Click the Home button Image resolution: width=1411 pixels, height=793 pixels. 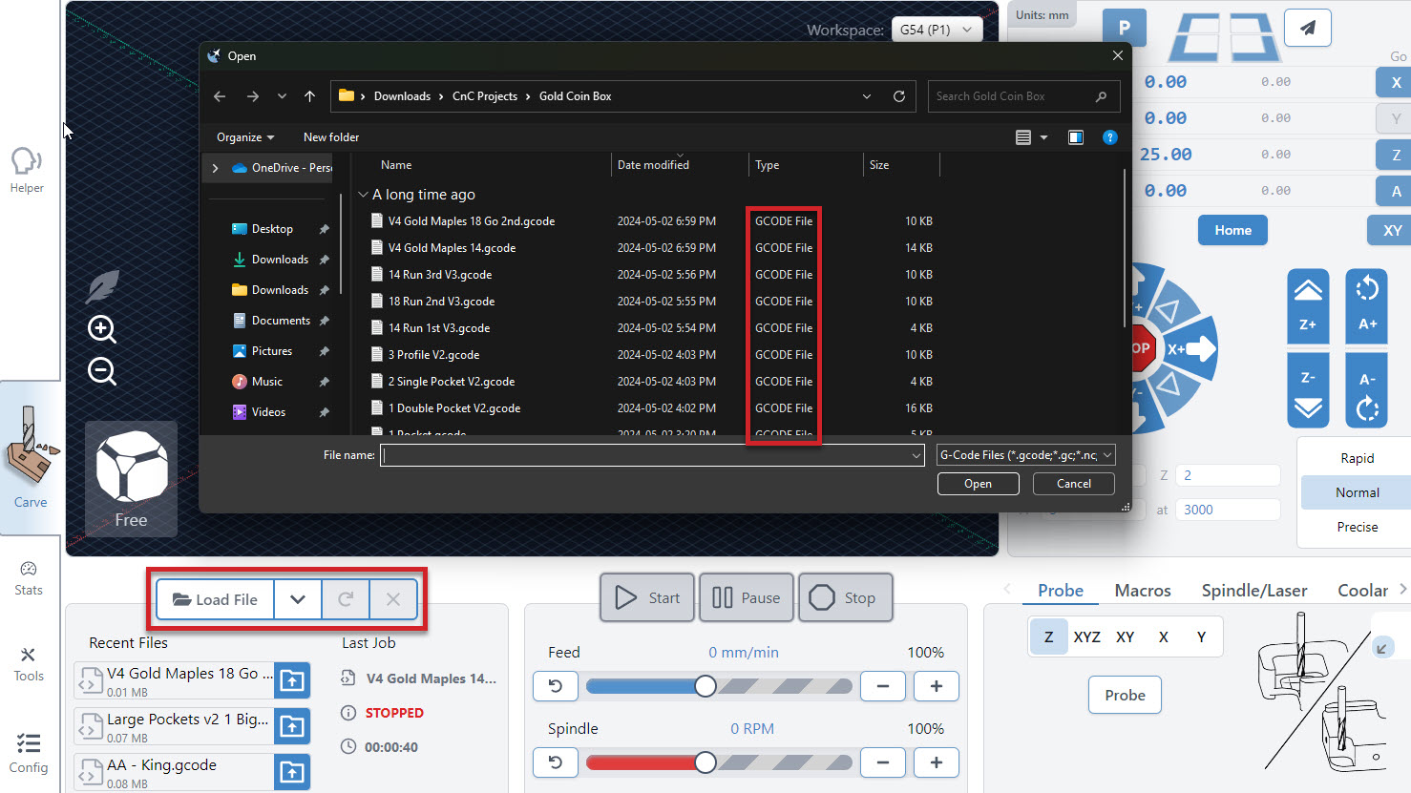pos(1232,230)
